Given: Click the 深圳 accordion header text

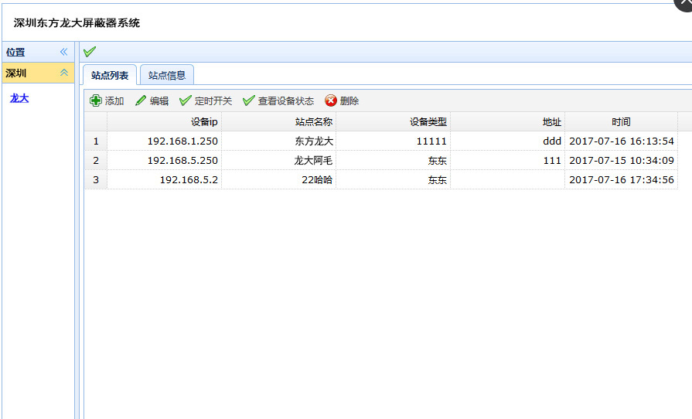Looking at the screenshot, I should coord(16,73).
